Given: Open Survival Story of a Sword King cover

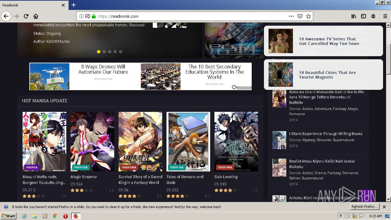Looking at the screenshot, I should [x=140, y=141].
